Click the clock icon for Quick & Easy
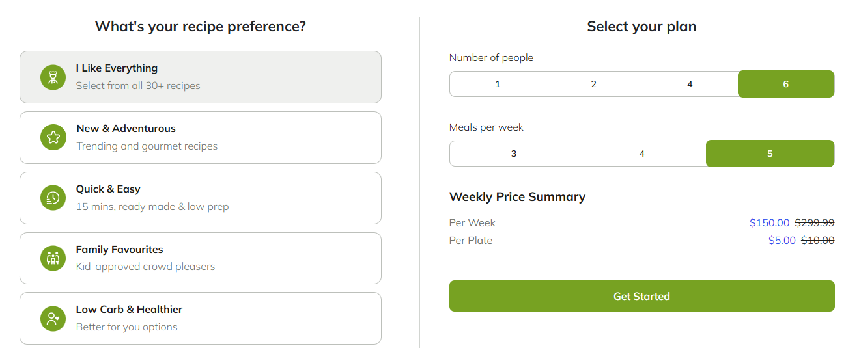 (53, 198)
